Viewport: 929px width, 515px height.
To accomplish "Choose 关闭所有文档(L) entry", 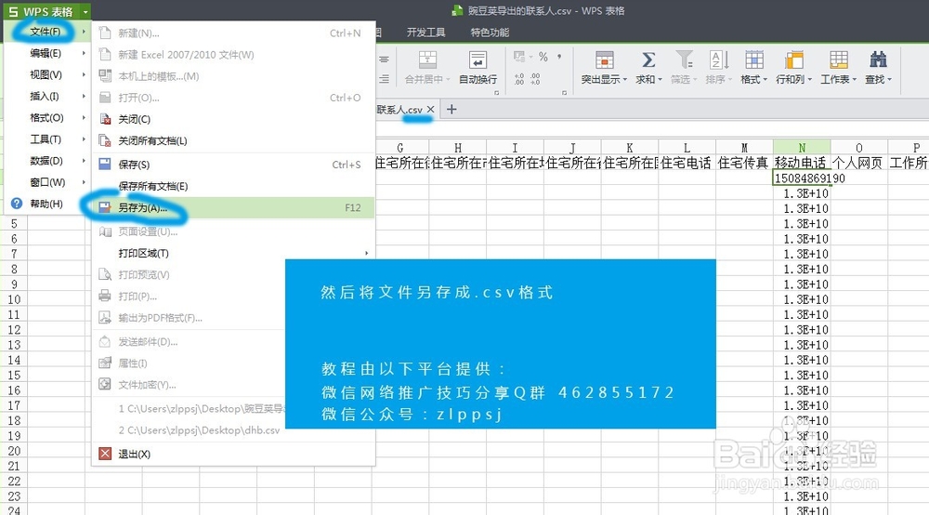I will click(233, 140).
